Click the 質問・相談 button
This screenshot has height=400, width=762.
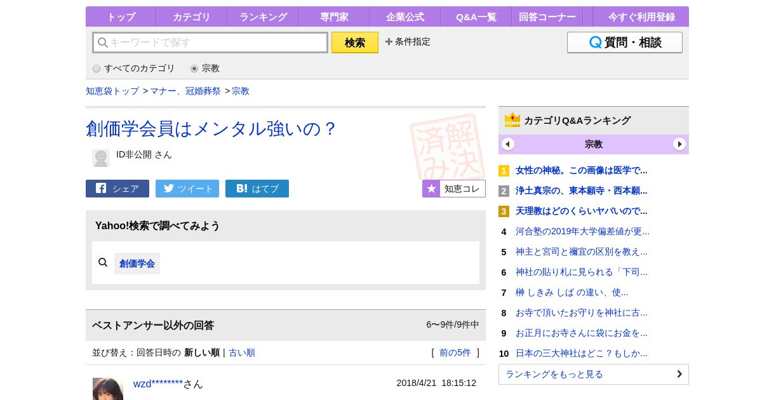point(625,43)
